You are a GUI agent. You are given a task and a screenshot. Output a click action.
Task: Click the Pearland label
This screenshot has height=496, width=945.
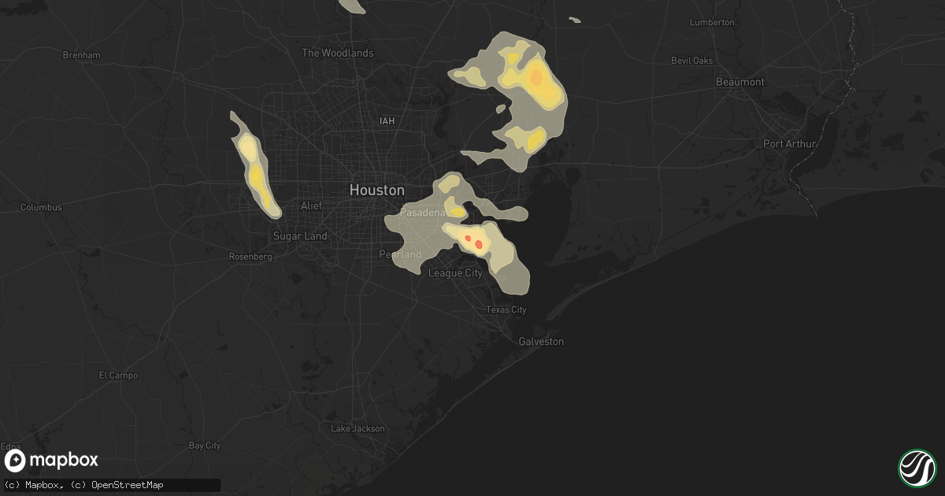[x=401, y=254]
